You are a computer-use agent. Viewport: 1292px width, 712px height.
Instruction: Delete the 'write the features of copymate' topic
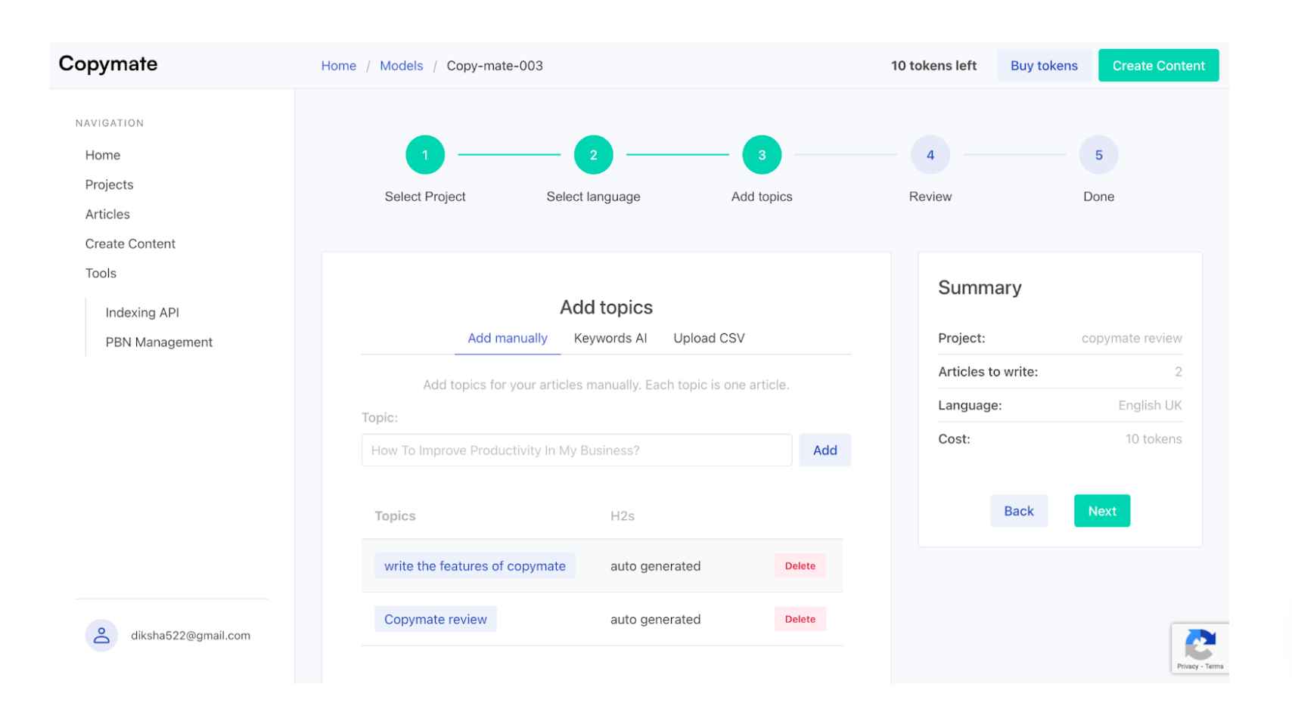(800, 565)
